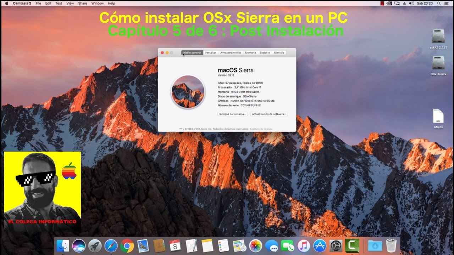
Task: Open TextEdit from the dock
Action: 191,246
